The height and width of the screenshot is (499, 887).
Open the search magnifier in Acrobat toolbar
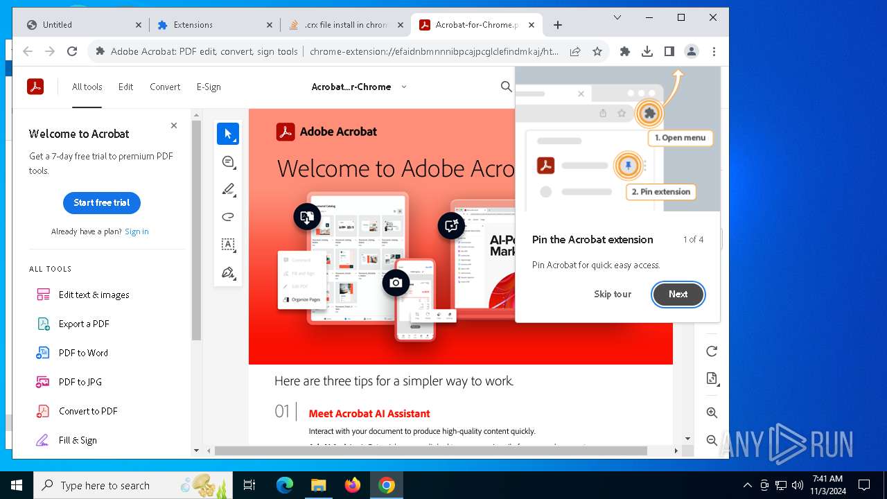(x=507, y=87)
